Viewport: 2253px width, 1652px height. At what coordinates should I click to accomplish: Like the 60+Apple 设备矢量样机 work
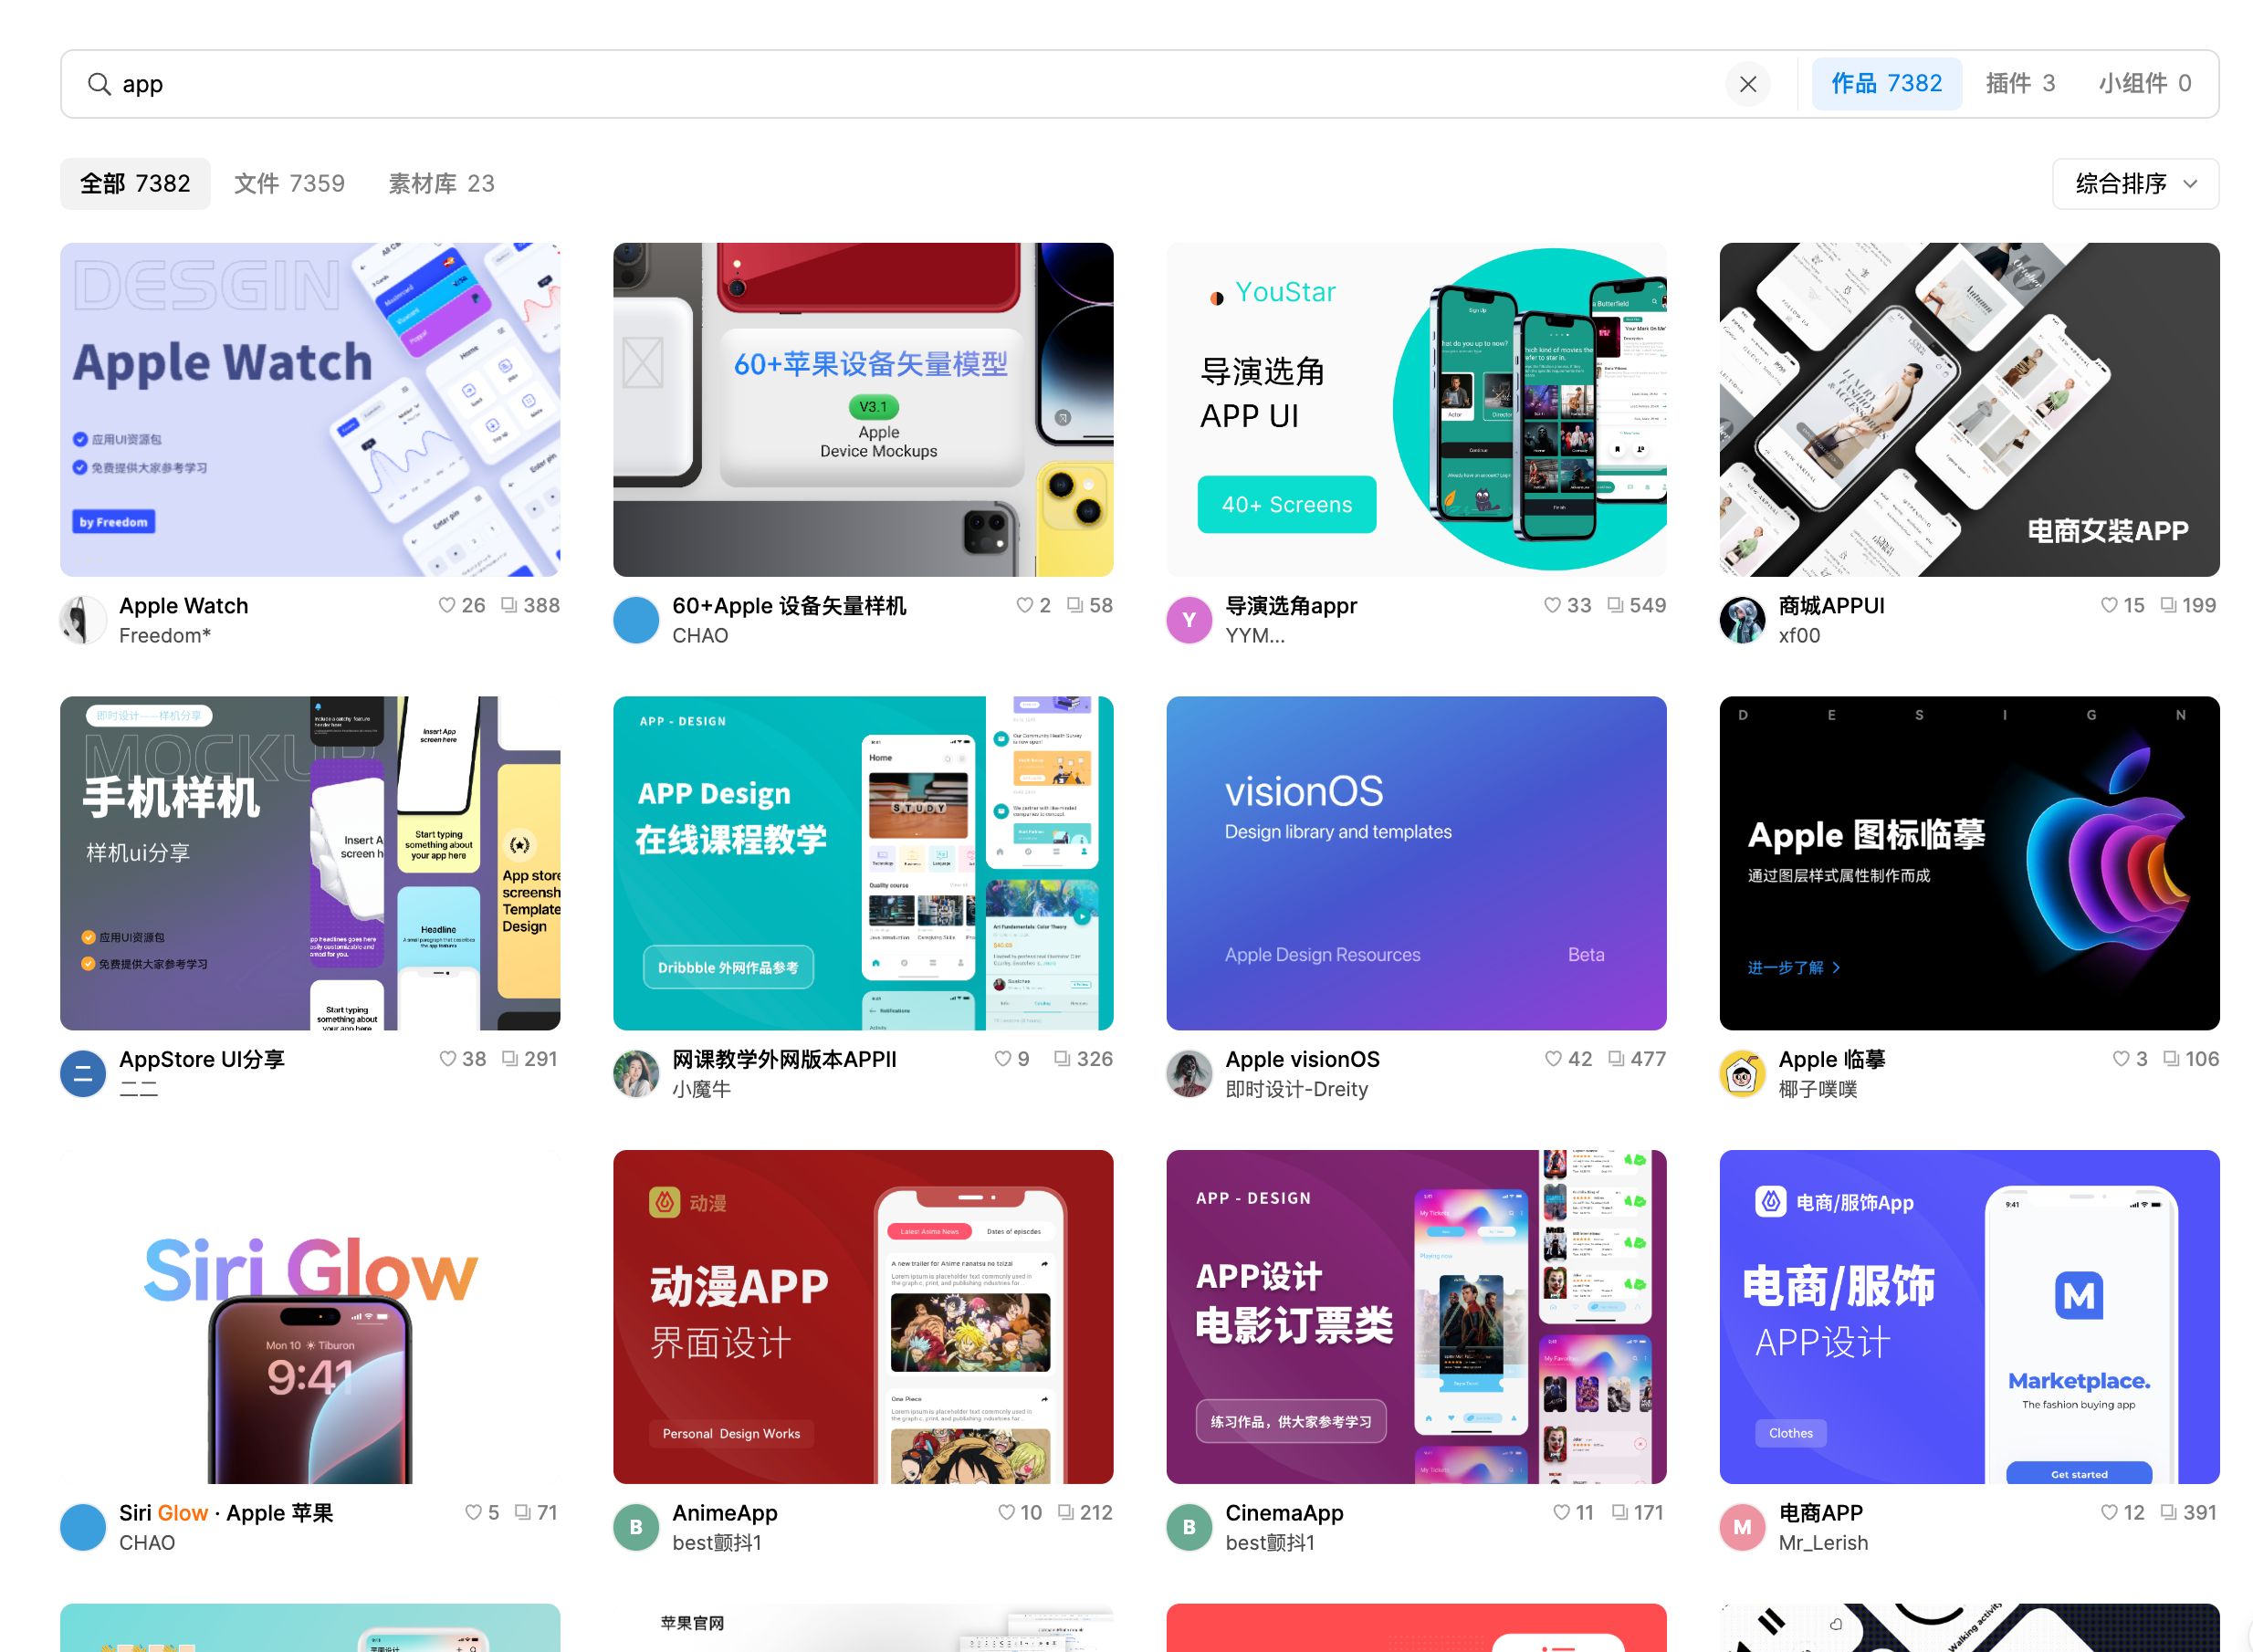click(1024, 605)
